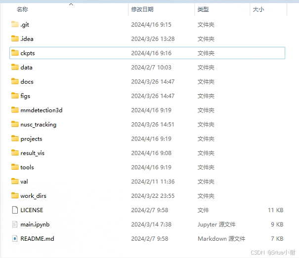
Task: Select the .git folder name
Action: coord(25,25)
